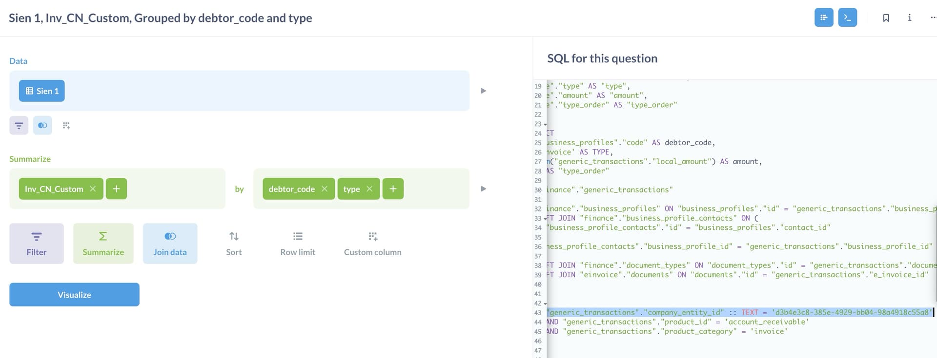
Task: Click small join icon under Data
Action: [42, 126]
